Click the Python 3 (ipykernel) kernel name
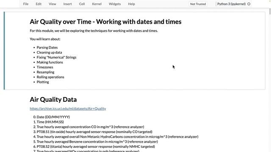271x152 pixels. [232, 4]
